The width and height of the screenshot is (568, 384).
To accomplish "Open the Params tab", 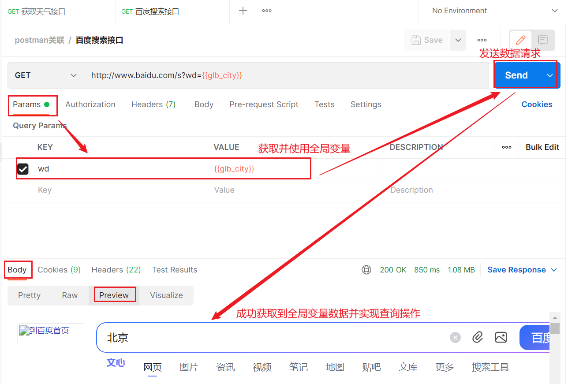I will point(31,104).
